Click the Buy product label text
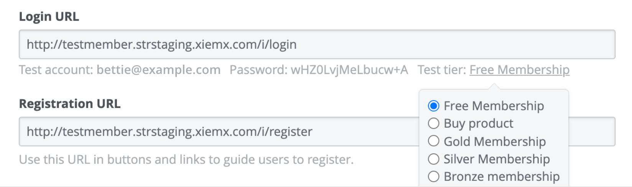The width and height of the screenshot is (632, 187). tap(478, 124)
